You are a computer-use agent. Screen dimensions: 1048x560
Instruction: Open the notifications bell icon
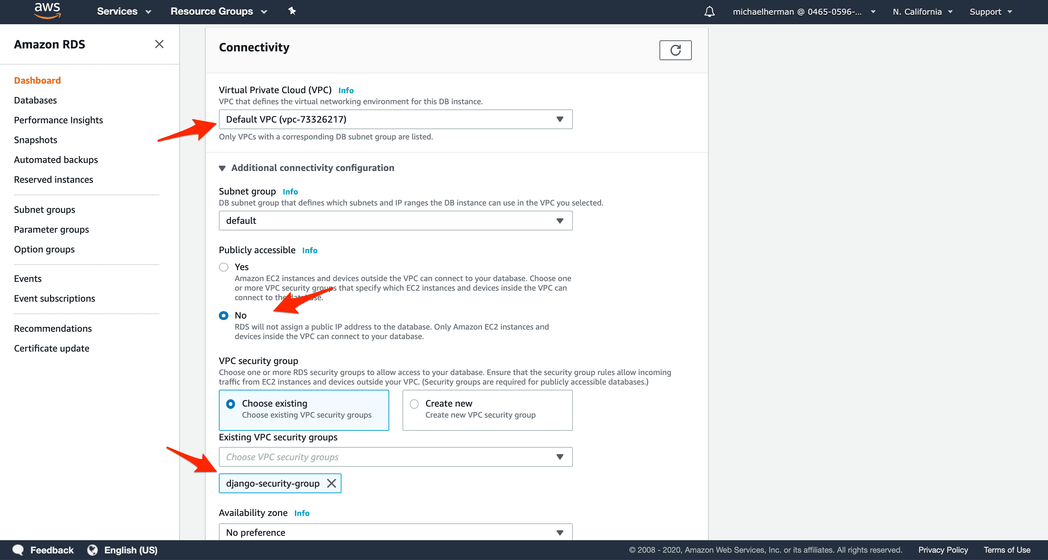[x=709, y=11]
